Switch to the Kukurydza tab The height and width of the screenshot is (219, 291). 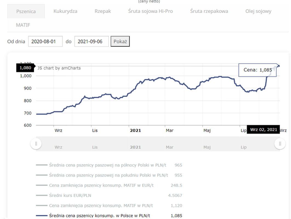click(x=65, y=11)
